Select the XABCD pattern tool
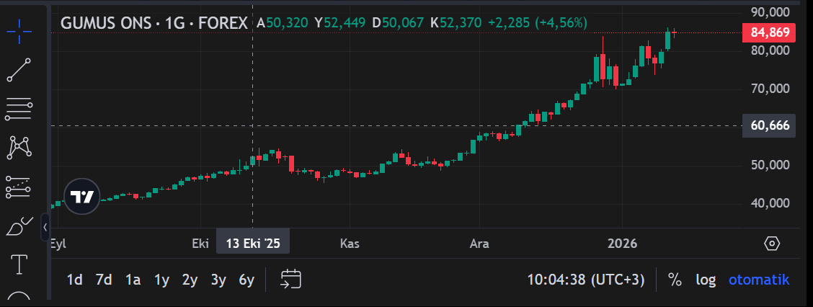This screenshot has width=813, height=307. 19,147
